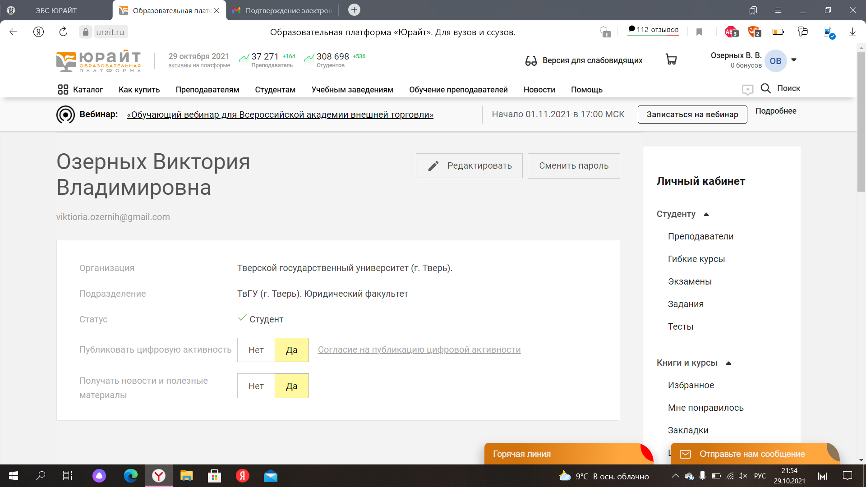
Task: Set news subscription to Нет
Action: coord(256,386)
